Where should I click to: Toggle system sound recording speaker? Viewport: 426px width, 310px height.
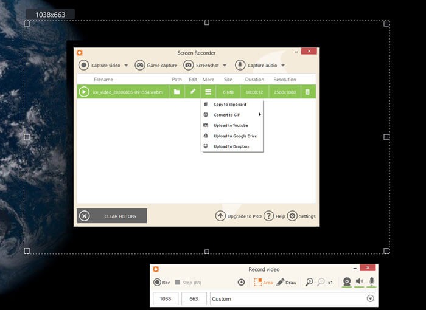pos(360,282)
